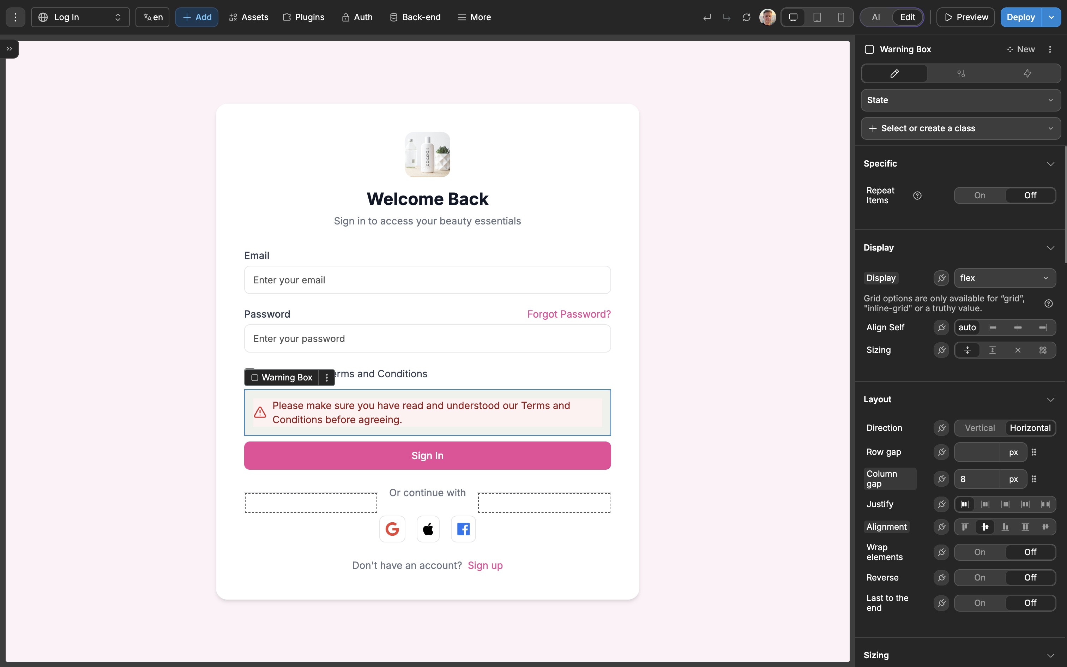Collapse the Sizing section chevron

click(1050, 656)
